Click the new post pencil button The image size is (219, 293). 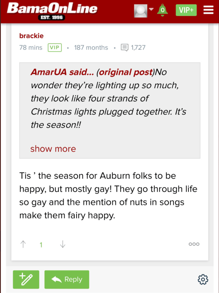26,280
